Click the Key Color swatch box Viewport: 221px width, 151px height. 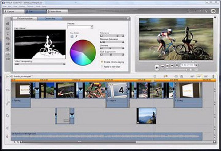pyautogui.click(x=72, y=37)
